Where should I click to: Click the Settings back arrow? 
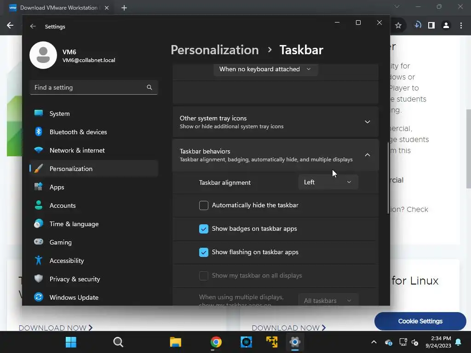tap(33, 26)
